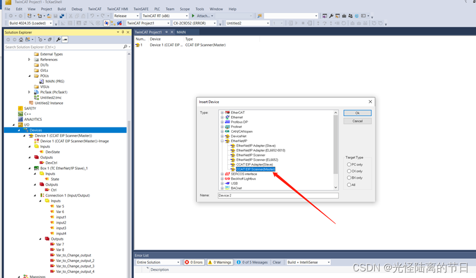Collapse the POUs folder
The image size is (476, 278).
point(29,76)
